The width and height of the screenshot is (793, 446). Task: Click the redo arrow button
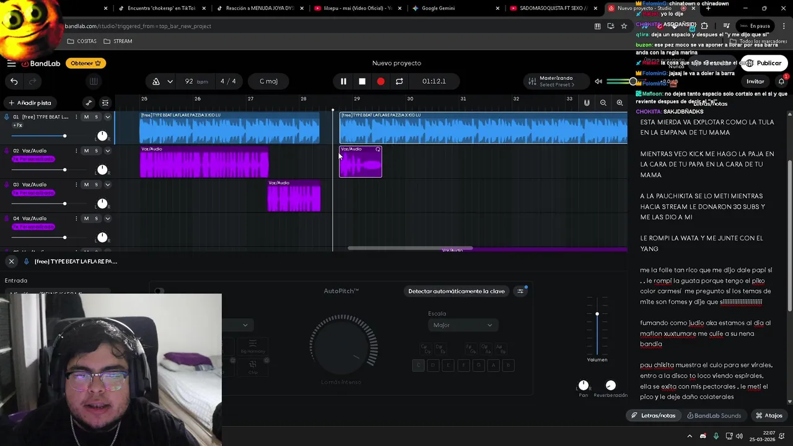[x=33, y=81]
